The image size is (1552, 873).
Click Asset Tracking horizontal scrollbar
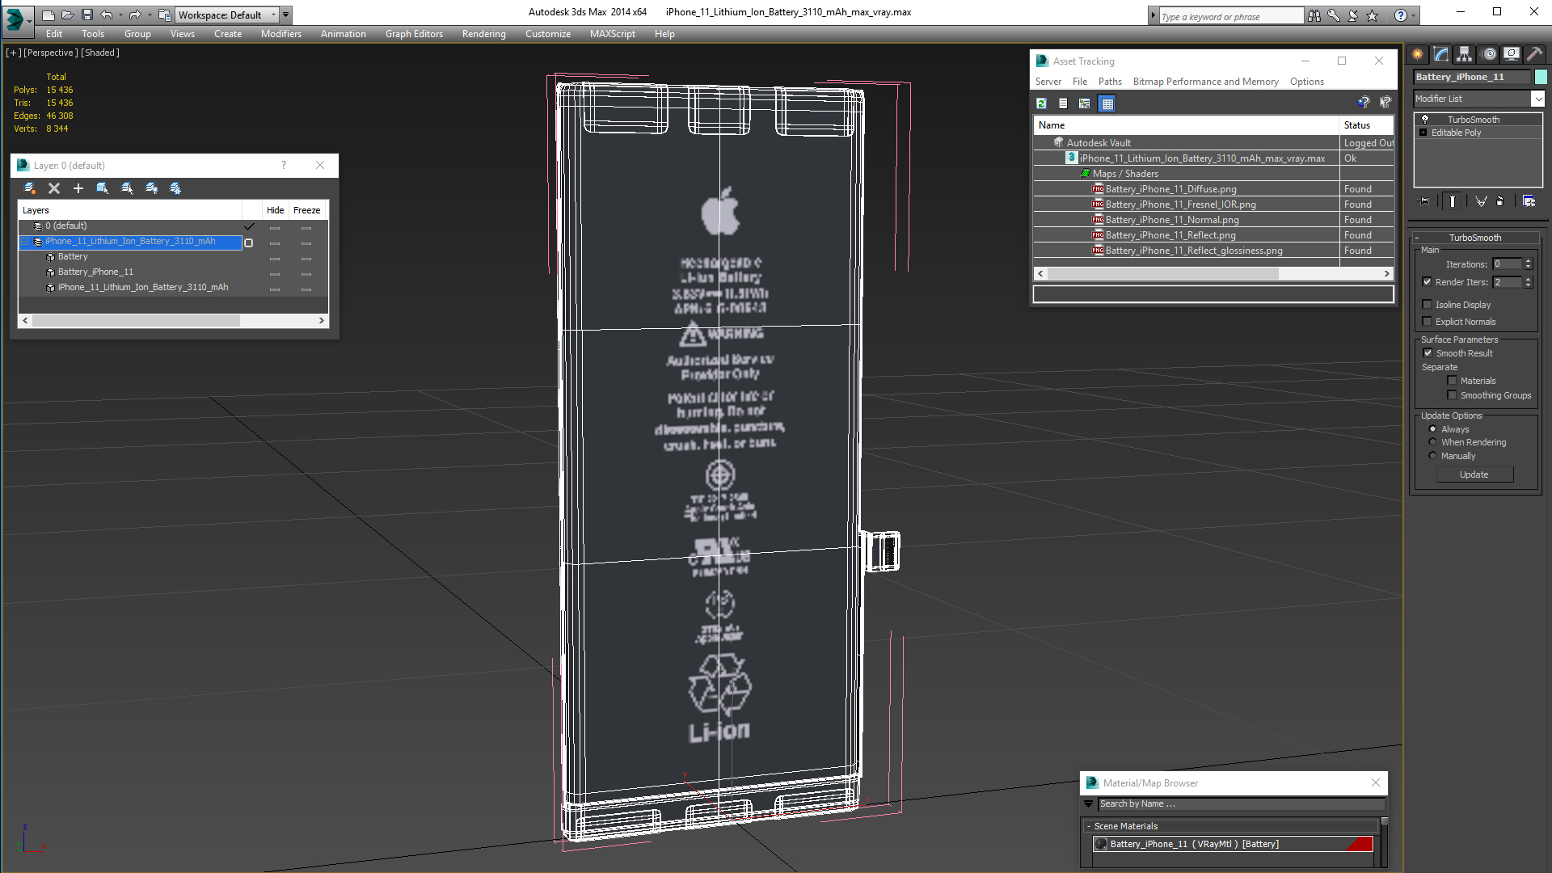click(x=1212, y=273)
